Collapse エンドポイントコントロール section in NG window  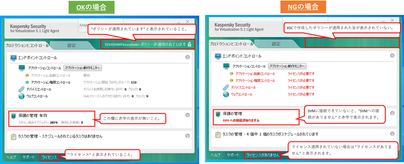(392, 56)
